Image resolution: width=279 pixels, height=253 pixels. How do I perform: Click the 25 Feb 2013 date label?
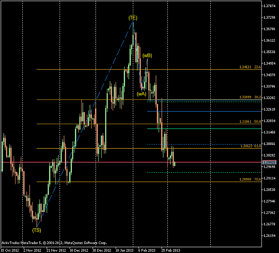click(x=171, y=250)
